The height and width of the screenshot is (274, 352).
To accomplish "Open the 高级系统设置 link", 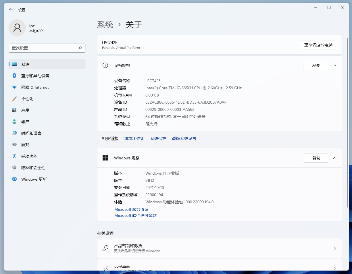I will 184,138.
